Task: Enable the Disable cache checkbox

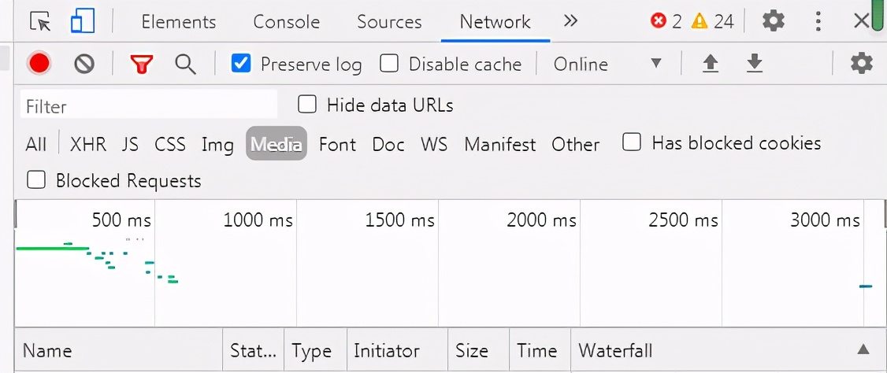Action: [389, 64]
